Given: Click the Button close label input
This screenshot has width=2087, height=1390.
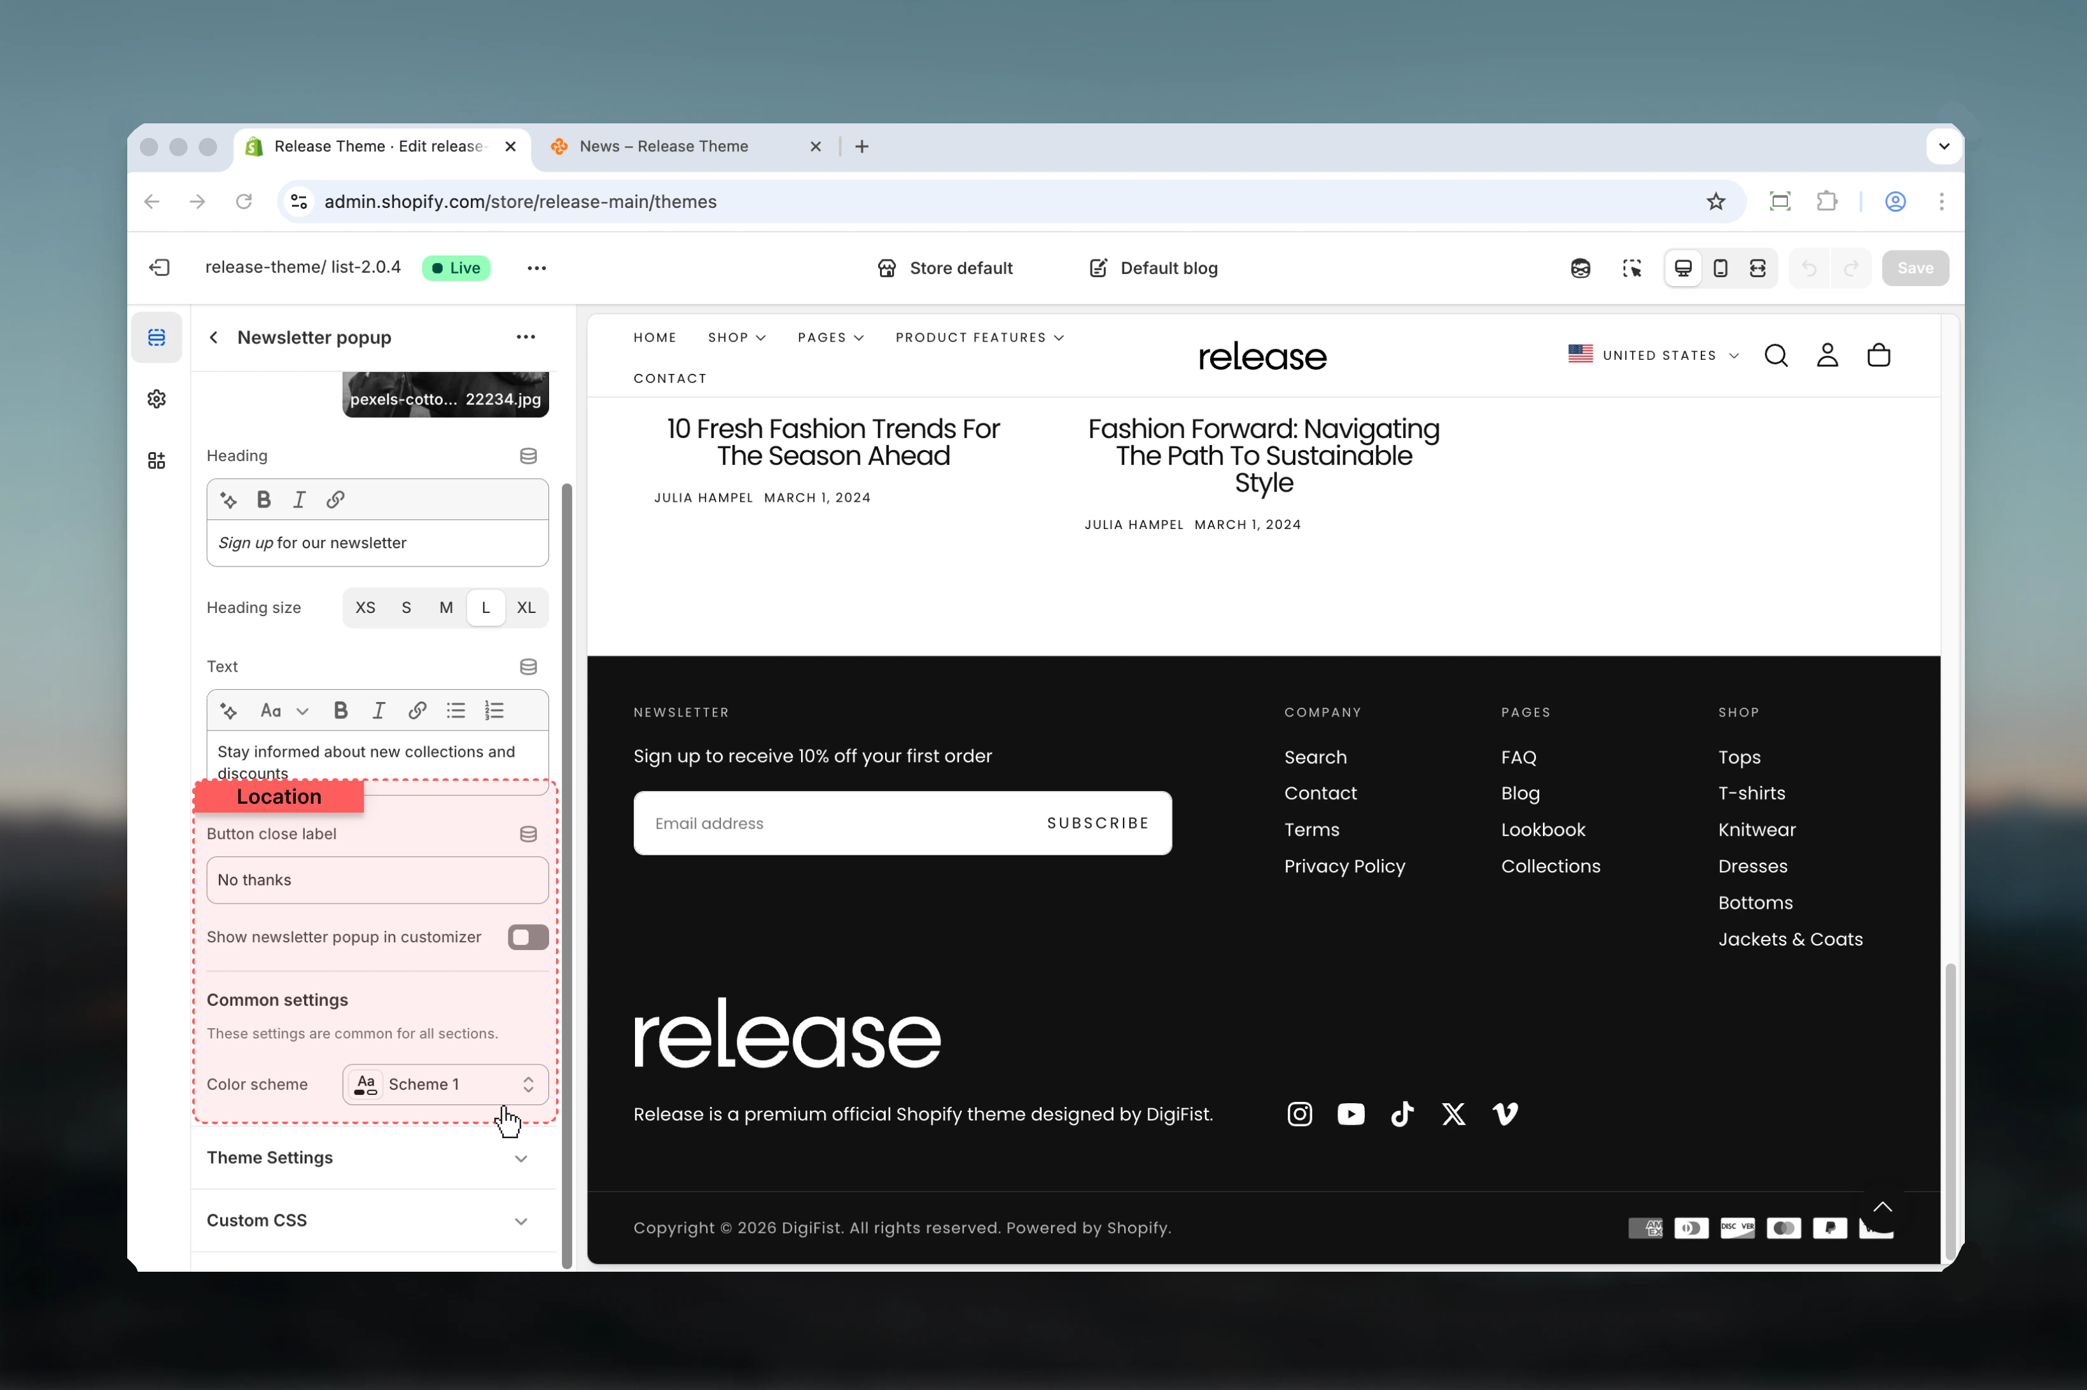Looking at the screenshot, I should click(x=377, y=880).
